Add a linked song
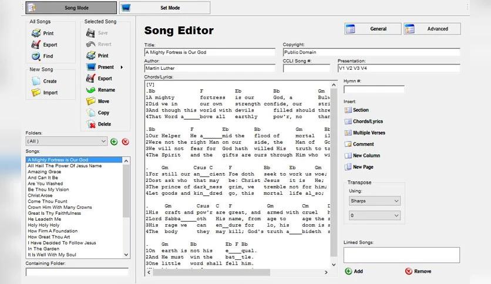The width and height of the screenshot is (491, 284). pos(354,271)
